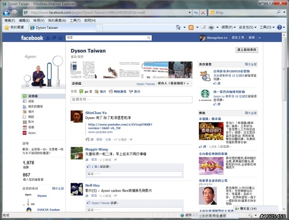The image size is (289, 220).
Task: Open the Safety (安全性) menu dropdown
Action: [x=247, y=27]
